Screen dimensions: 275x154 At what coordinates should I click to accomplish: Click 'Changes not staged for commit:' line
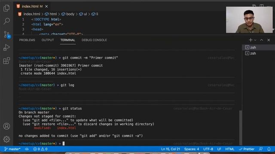pyautogui.click(x=47, y=116)
